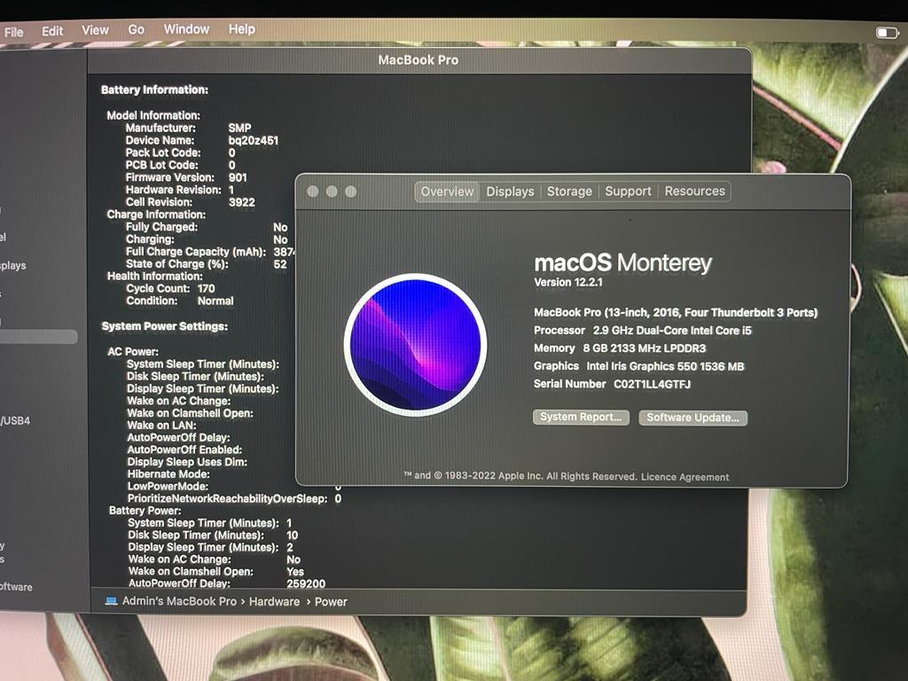This screenshot has width=908, height=681.
Task: Click the Software Update... button
Action: coord(693,418)
